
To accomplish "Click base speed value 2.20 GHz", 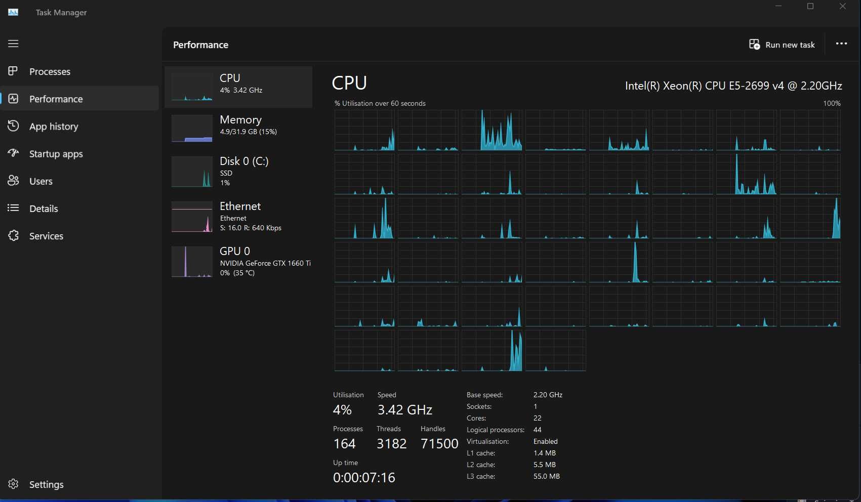I will pyautogui.click(x=548, y=395).
